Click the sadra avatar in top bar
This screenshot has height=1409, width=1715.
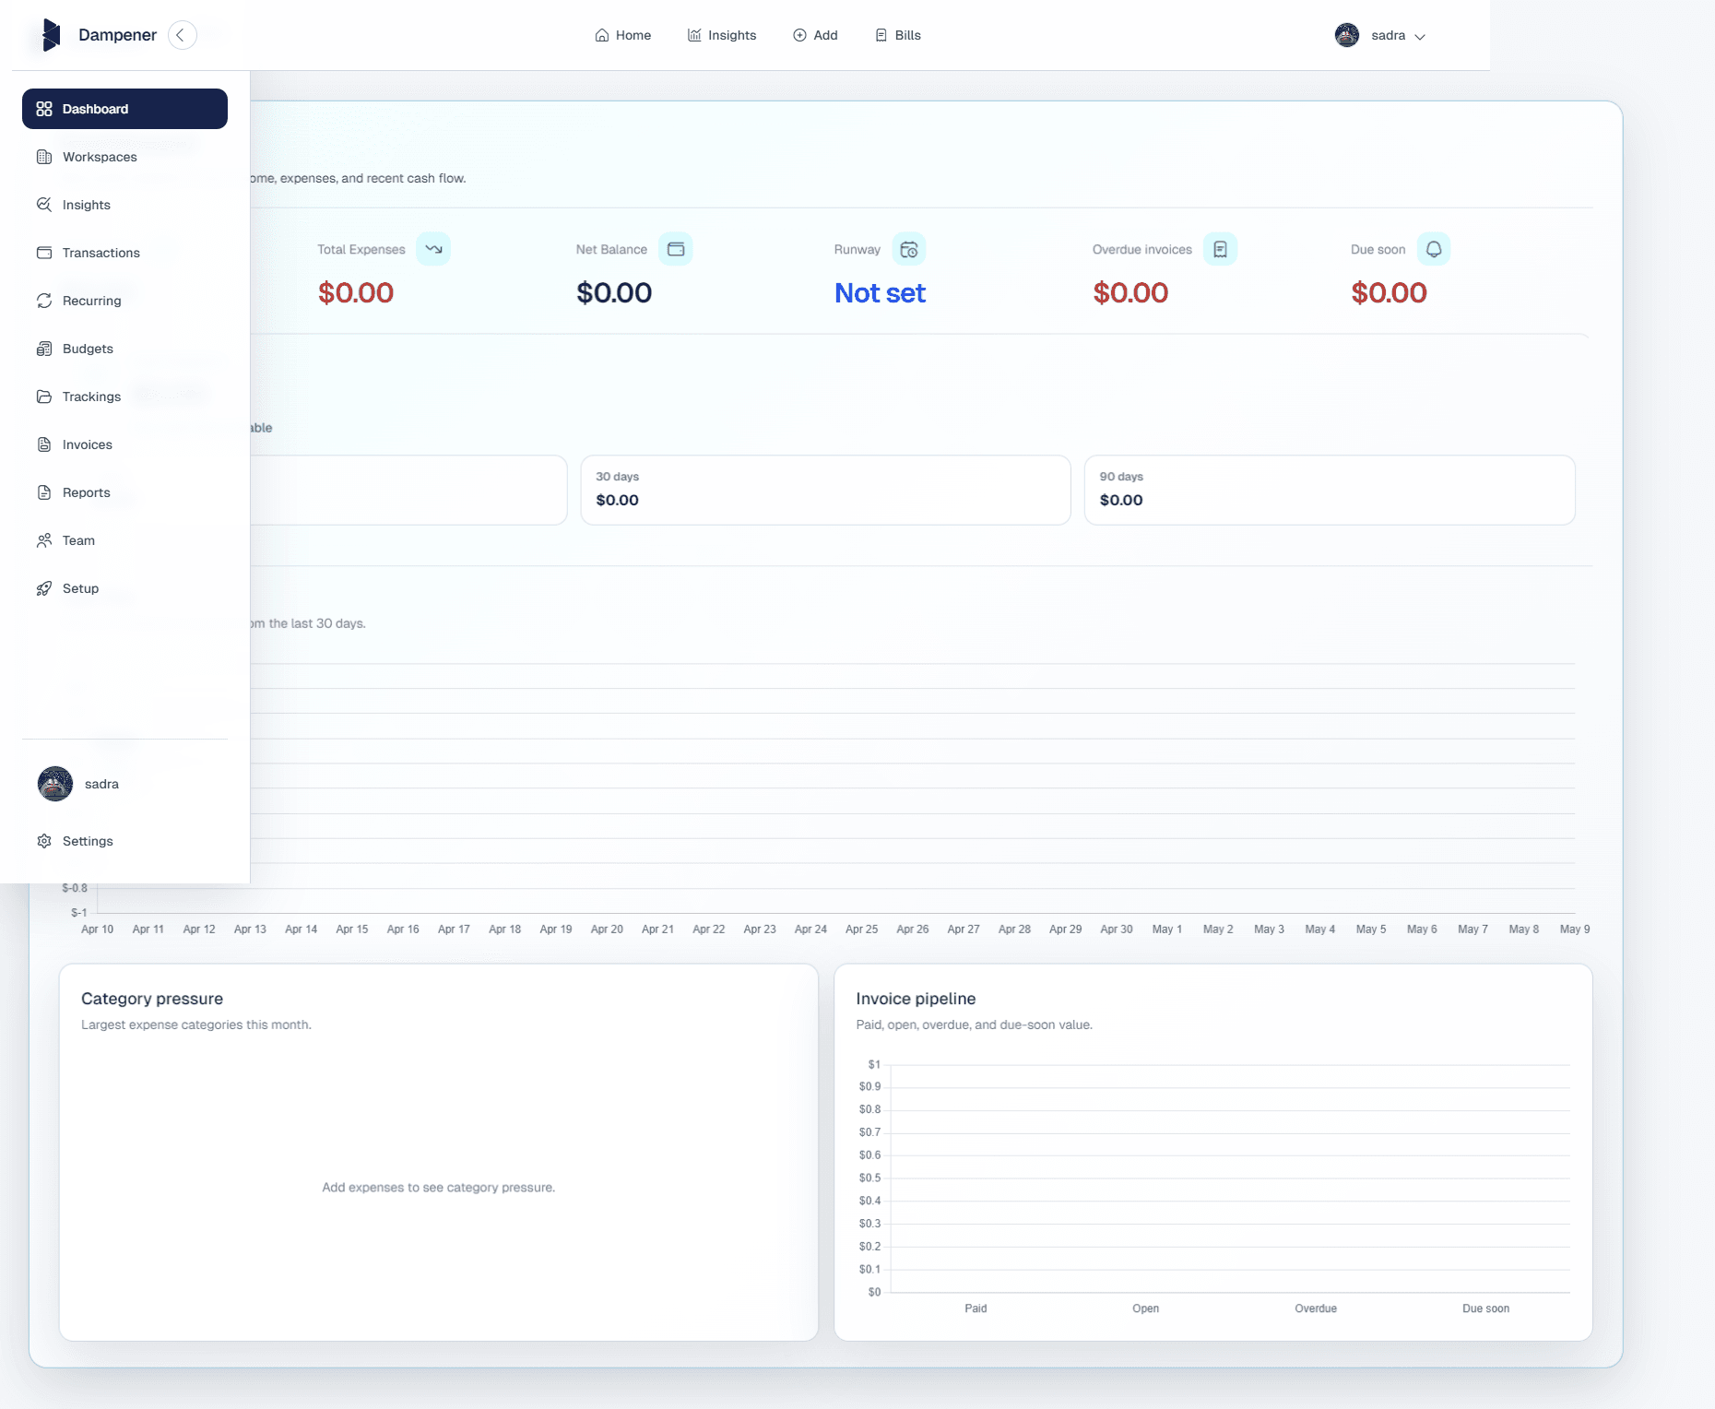coord(1347,35)
